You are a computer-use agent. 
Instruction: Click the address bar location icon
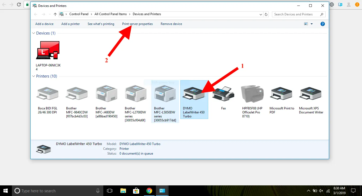click(x=61, y=14)
